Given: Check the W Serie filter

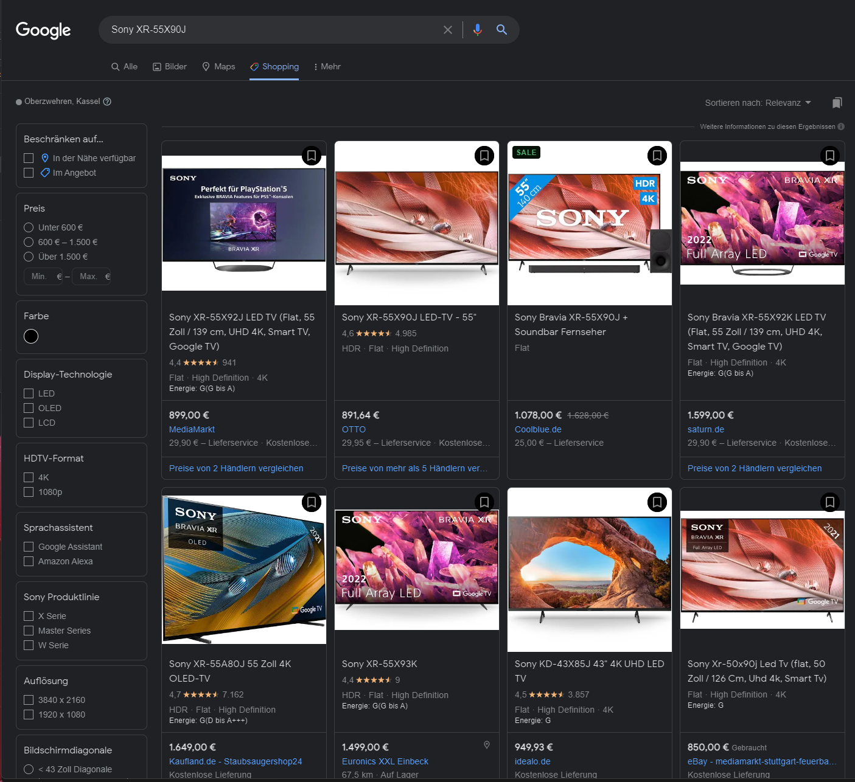Looking at the screenshot, I should pos(29,645).
